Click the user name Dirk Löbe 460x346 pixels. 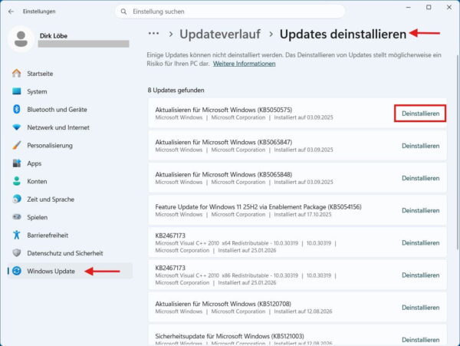click(54, 35)
